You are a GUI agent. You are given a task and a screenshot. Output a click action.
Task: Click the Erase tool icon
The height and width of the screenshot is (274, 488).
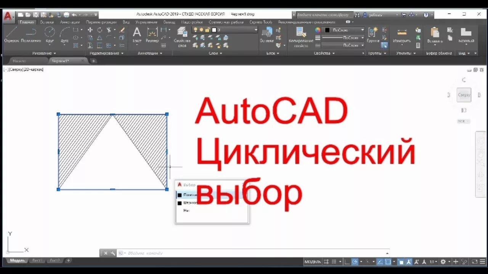pyautogui.click(x=122, y=30)
